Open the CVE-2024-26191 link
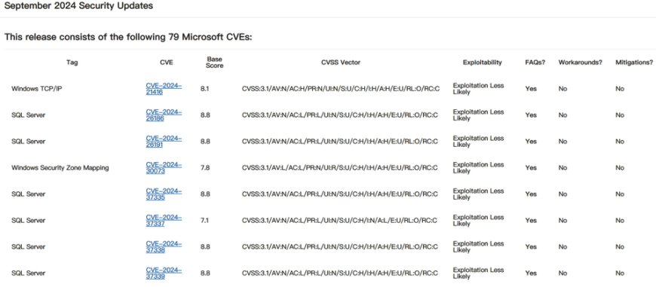This screenshot has height=287, width=656. pyautogui.click(x=164, y=141)
